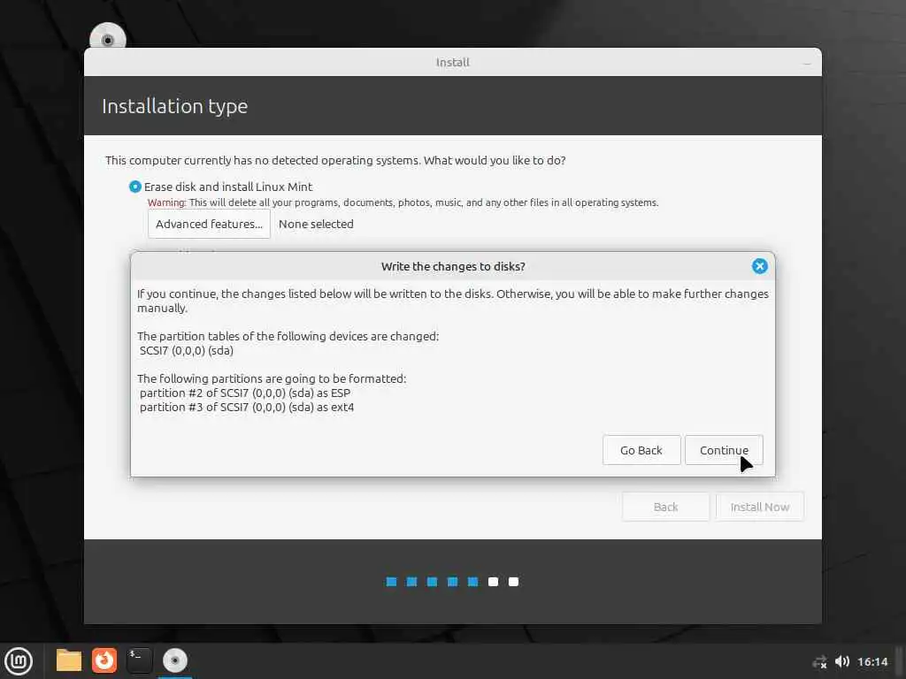Click 'partition #2 of SCSI7 (0,0,0) (sda) as ESP'
Screen dimensions: 906x679
click(x=245, y=393)
